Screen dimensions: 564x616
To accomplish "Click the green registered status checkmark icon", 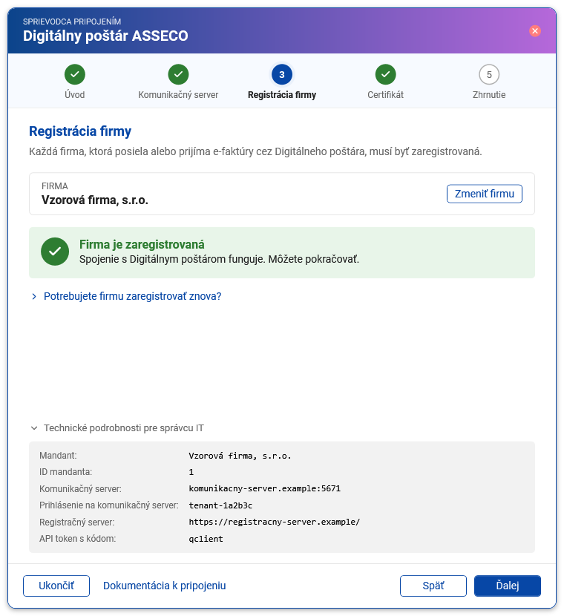I will [55, 252].
